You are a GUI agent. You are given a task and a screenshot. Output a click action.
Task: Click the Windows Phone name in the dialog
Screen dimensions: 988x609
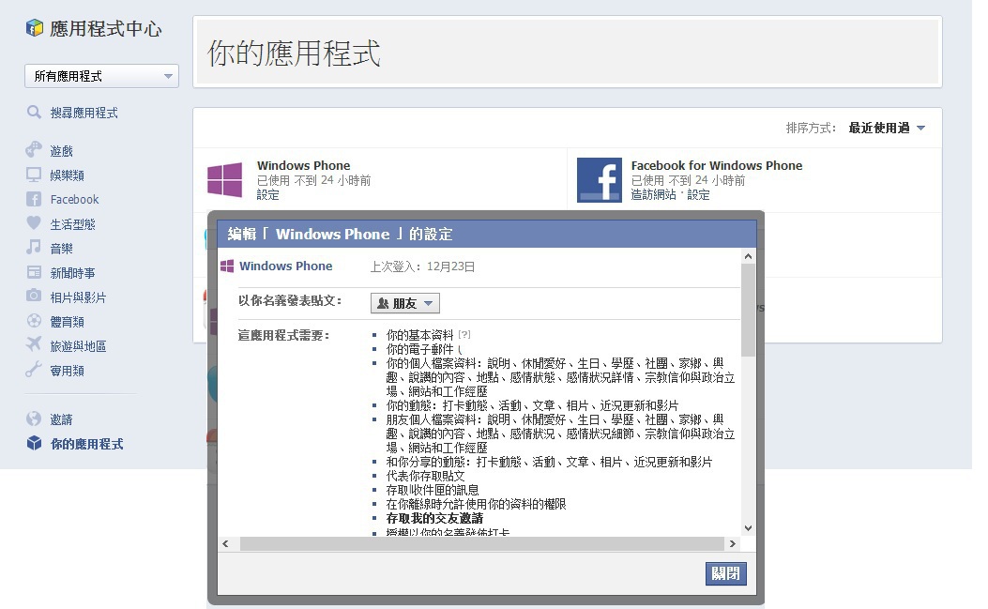(286, 266)
